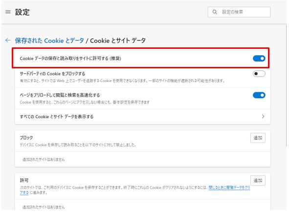Click the empty blocked sites list message
Screen dimensions: 289x212
click(44, 160)
